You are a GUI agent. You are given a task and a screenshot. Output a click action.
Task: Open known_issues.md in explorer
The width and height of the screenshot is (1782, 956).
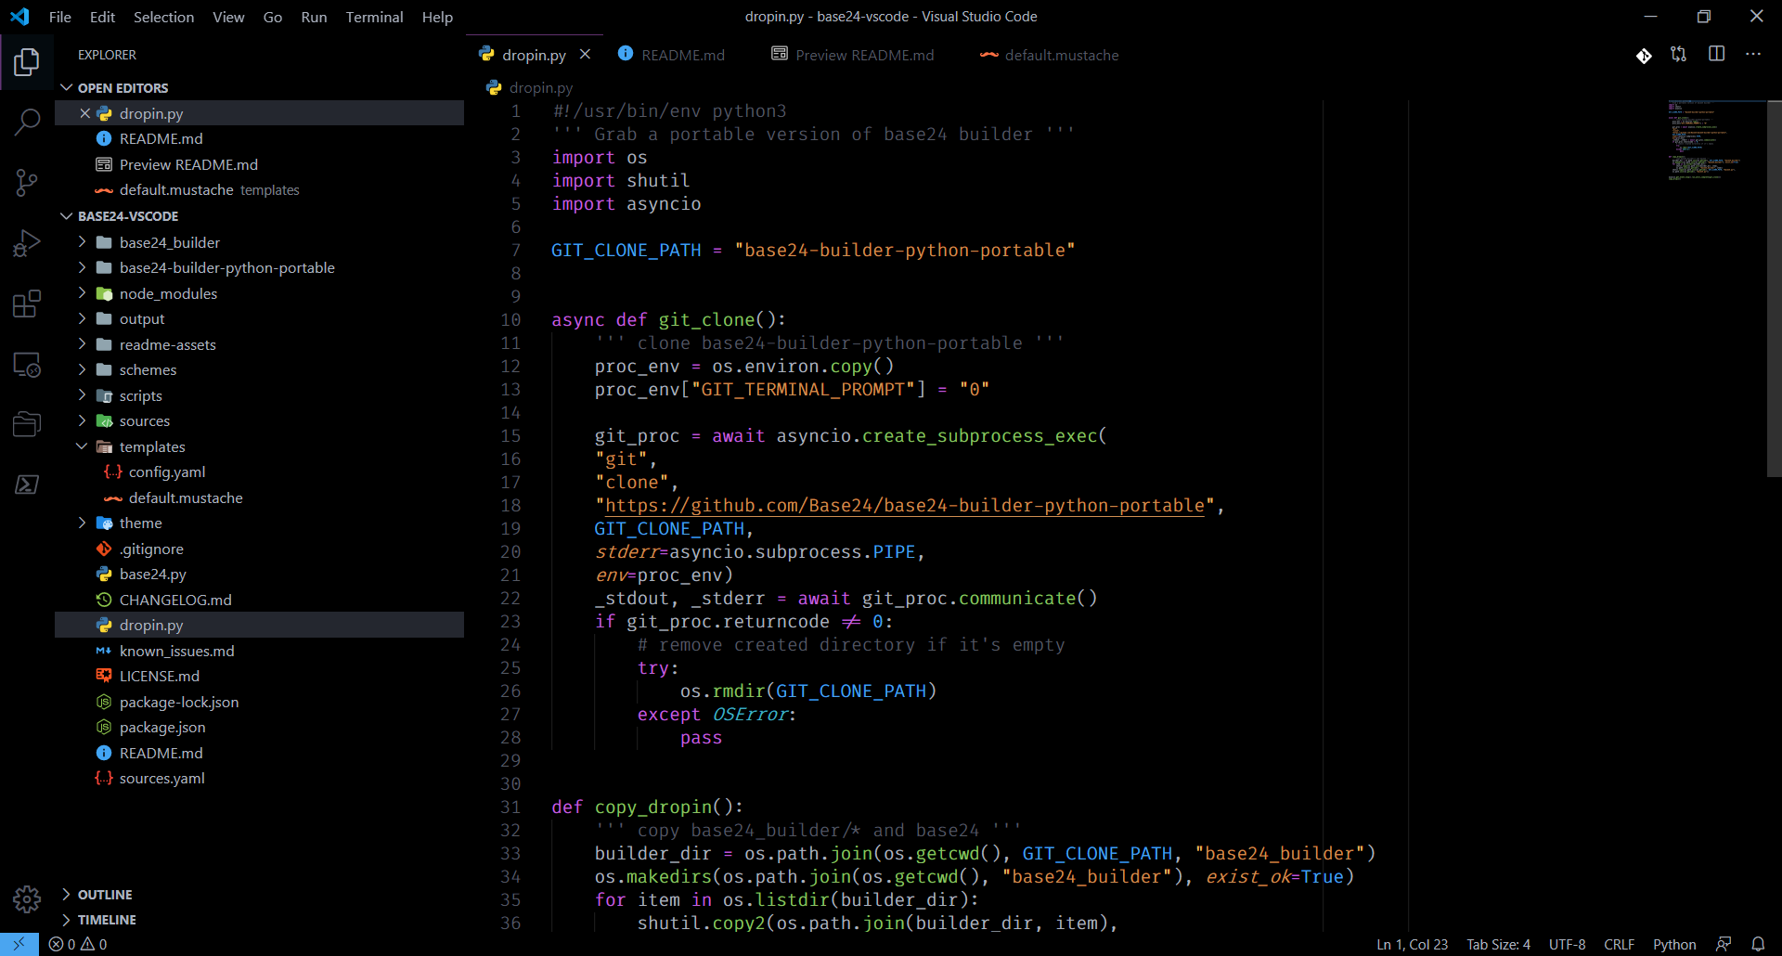pyautogui.click(x=259, y=651)
